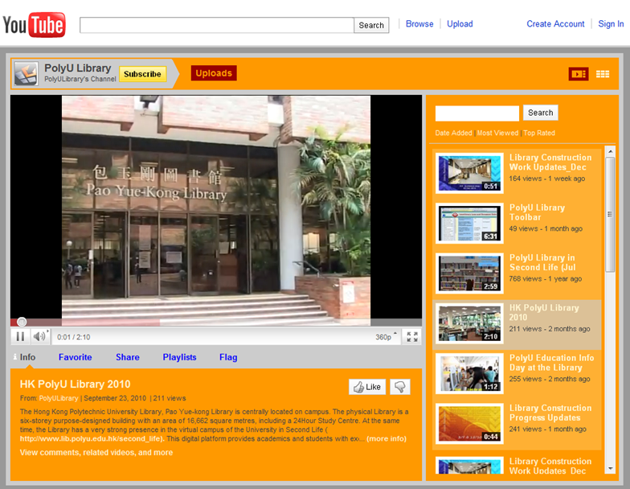Focus the channel video search field
This screenshot has height=489, width=630.
(477, 113)
